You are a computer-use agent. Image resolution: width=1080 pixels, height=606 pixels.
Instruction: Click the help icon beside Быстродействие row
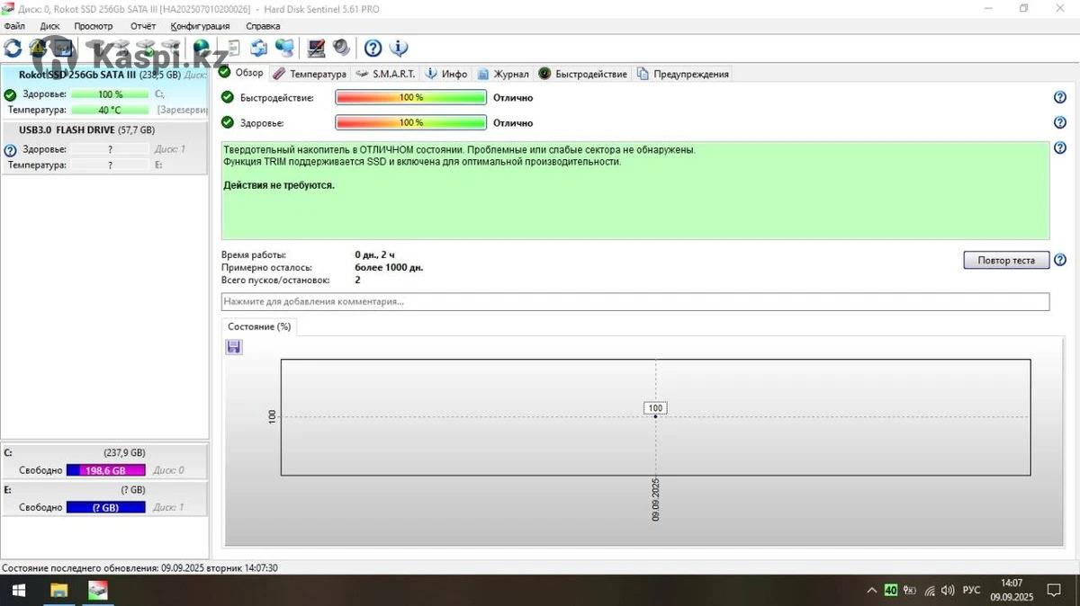(1059, 97)
